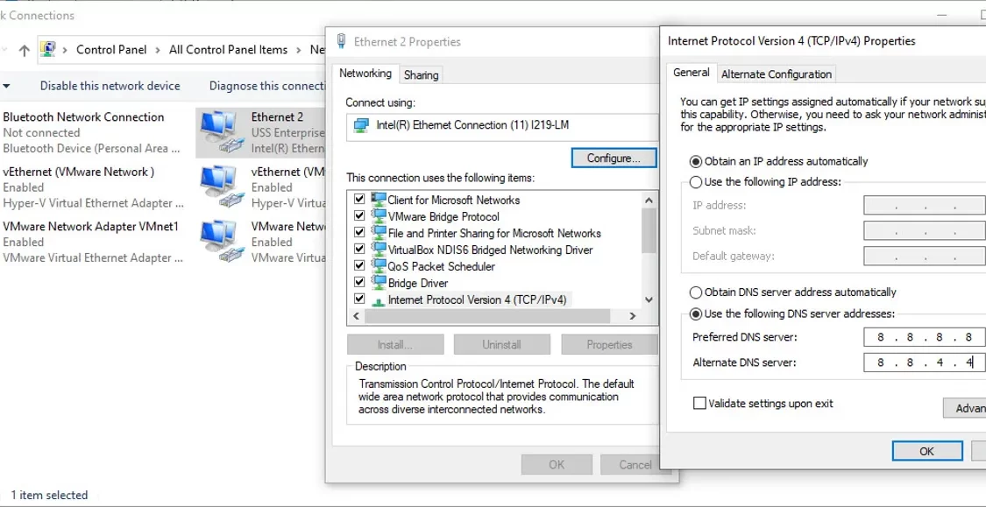Viewport: 986px width, 507px height.
Task: Open Advanced settings in IPv4 Properties
Action: point(965,408)
